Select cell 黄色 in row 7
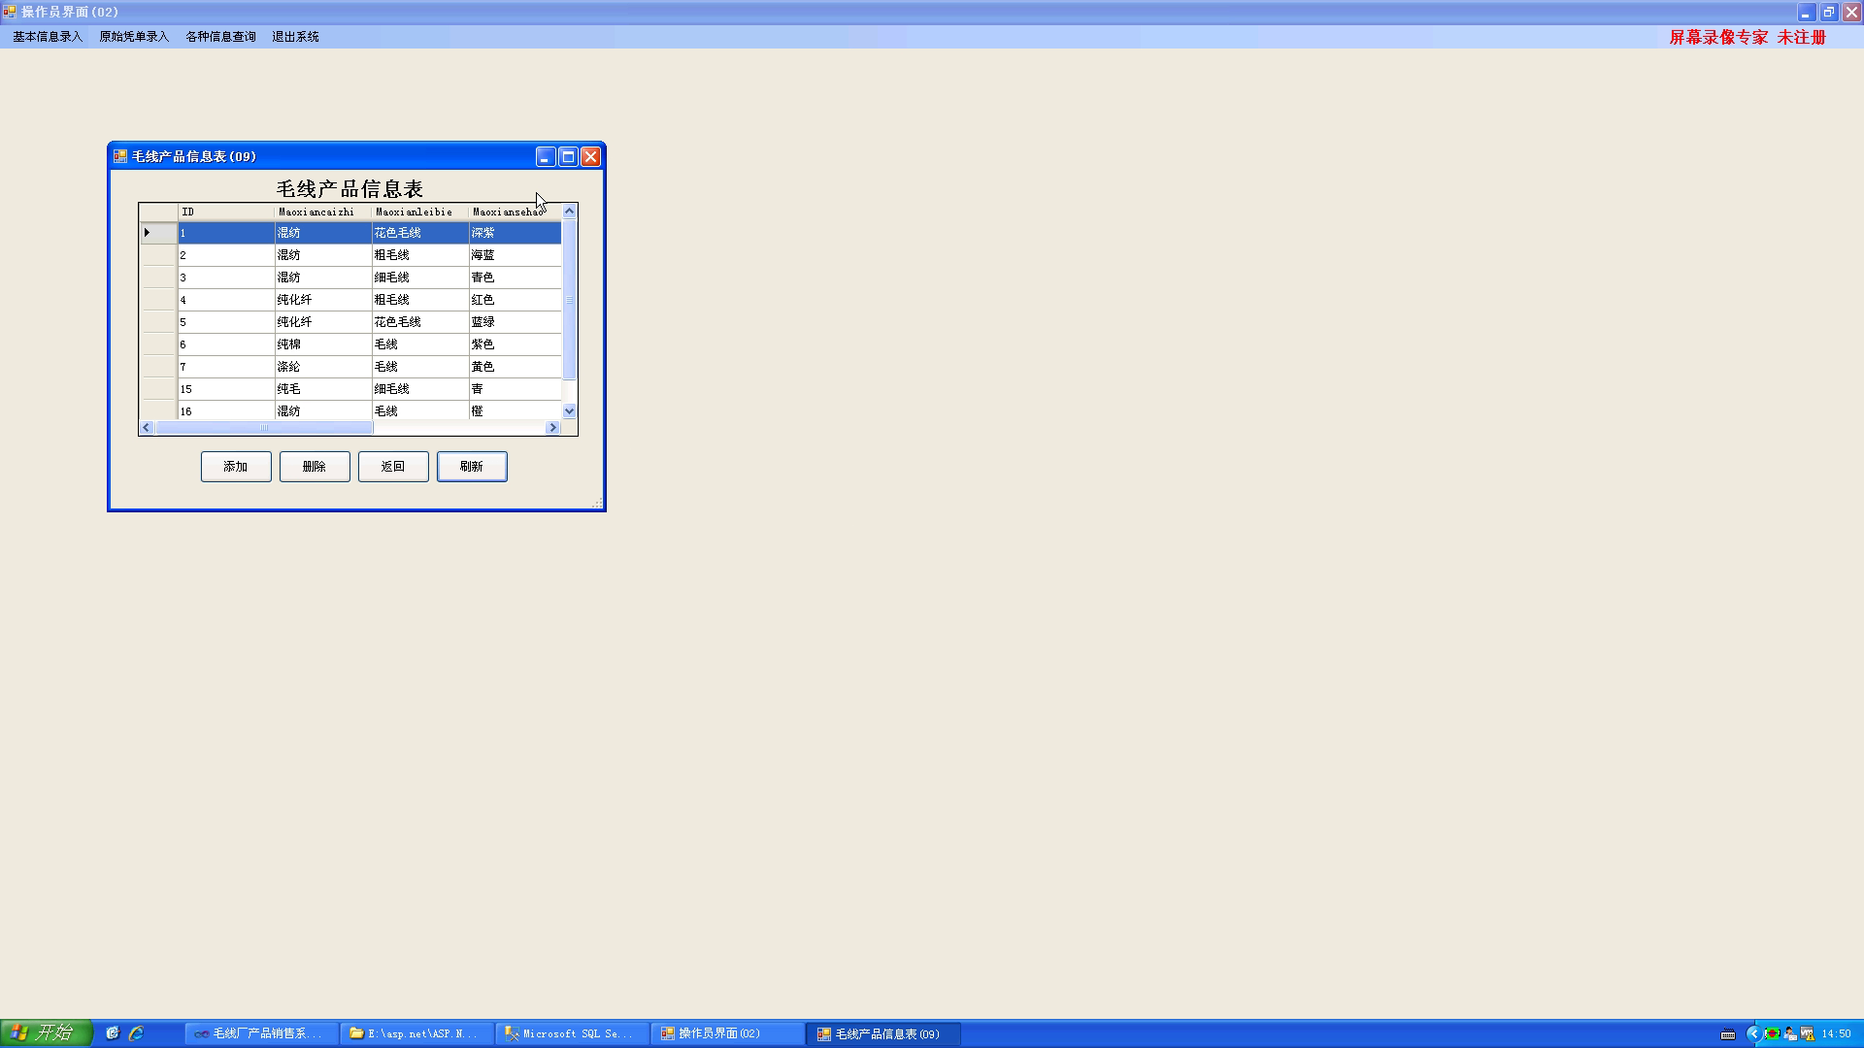Screen dimensions: 1864x1048 tap(516, 367)
